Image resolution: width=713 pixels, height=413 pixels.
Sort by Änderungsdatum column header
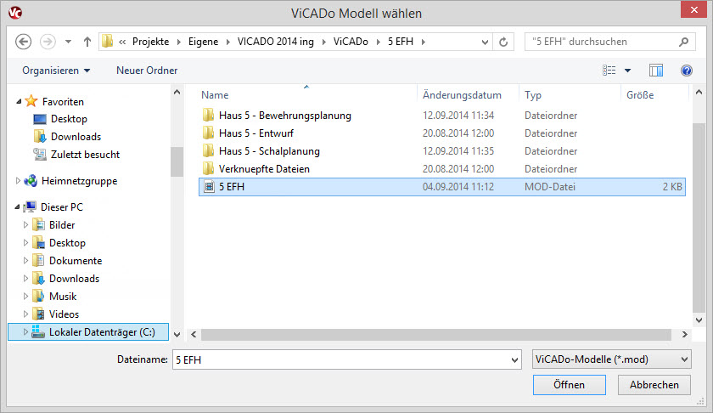click(x=462, y=95)
